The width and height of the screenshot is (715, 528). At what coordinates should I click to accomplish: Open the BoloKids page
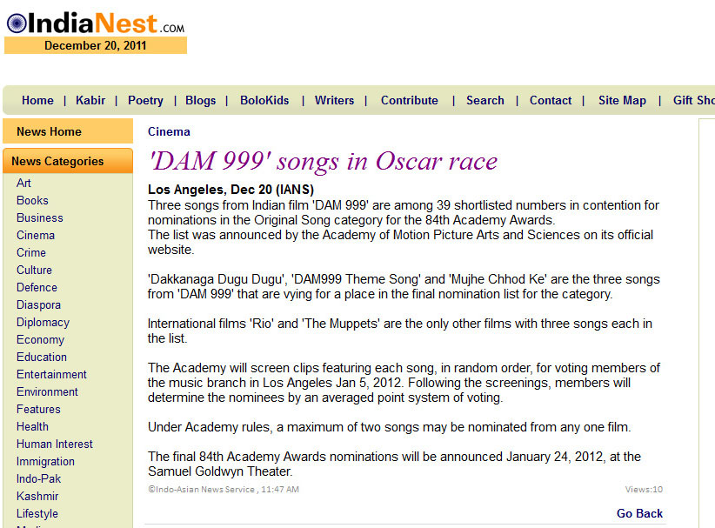[264, 100]
